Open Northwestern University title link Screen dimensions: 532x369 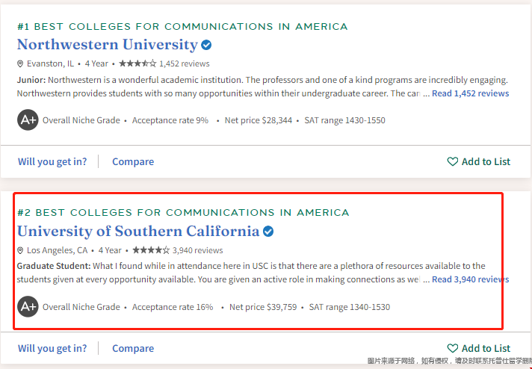click(107, 45)
